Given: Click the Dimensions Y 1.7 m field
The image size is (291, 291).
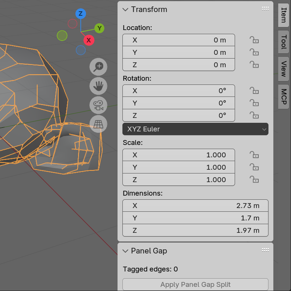Looking at the screenshot, I should 195,218.
